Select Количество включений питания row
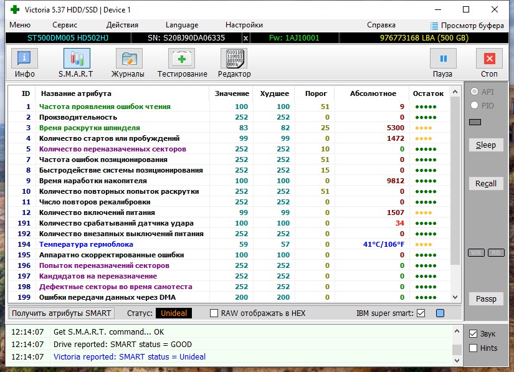 (229, 212)
